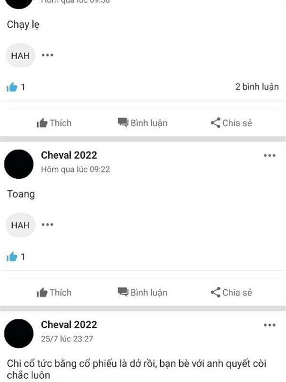The height and width of the screenshot is (382, 286).
Task: Open options menu for the "Toang" post
Action: [x=270, y=156]
